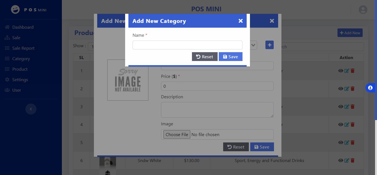Image resolution: width=377 pixels, height=175 pixels.
Task: Go to Sale Report in sidebar
Action: tap(23, 48)
